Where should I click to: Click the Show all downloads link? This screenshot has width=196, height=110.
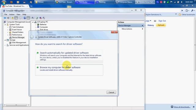tap(182, 107)
